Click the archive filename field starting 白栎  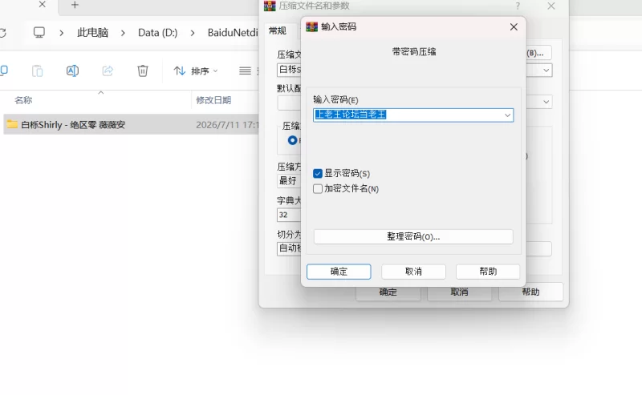[289, 70]
